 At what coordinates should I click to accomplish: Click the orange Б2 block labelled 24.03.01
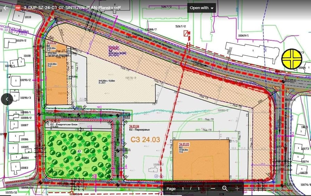56,75
